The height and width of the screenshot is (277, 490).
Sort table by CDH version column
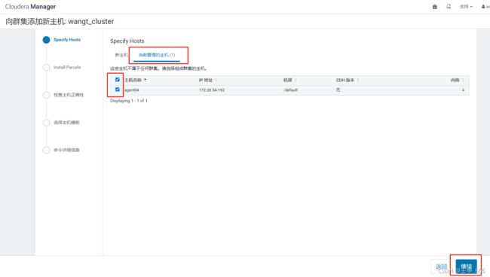[x=347, y=81]
